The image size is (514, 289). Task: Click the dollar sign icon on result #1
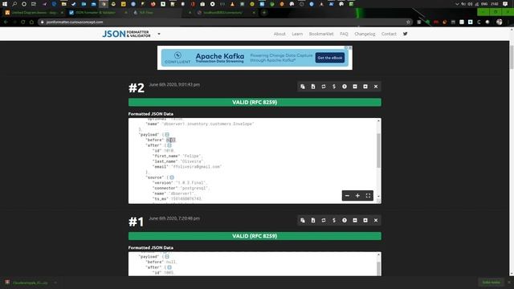coord(334,220)
